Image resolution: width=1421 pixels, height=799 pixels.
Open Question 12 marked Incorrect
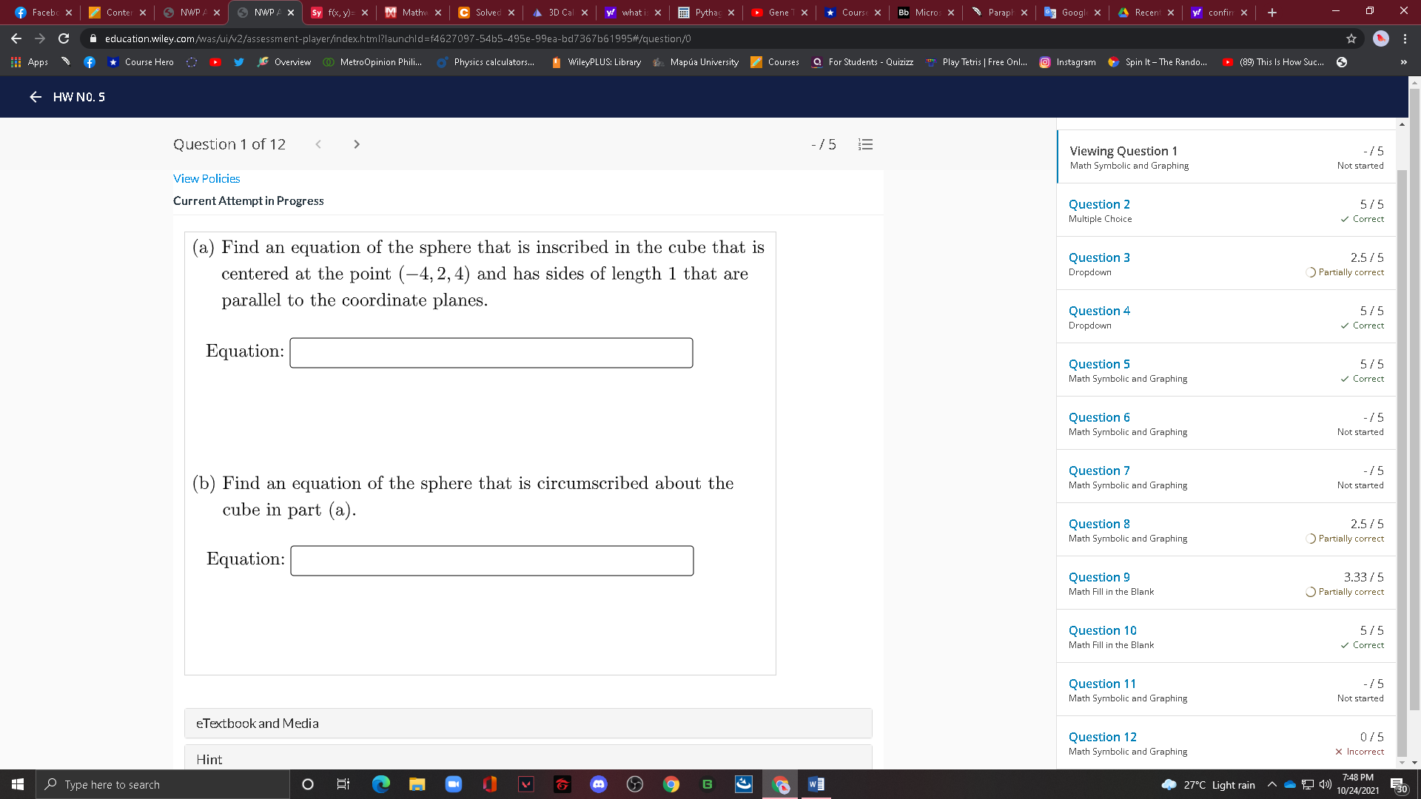click(x=1102, y=737)
